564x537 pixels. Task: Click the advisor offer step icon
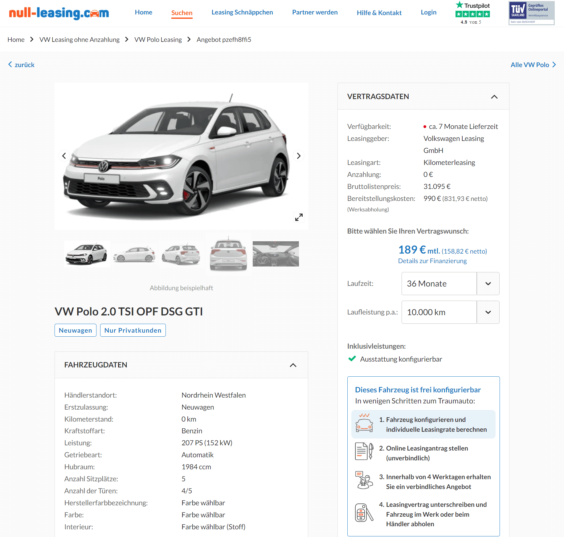tap(364, 480)
